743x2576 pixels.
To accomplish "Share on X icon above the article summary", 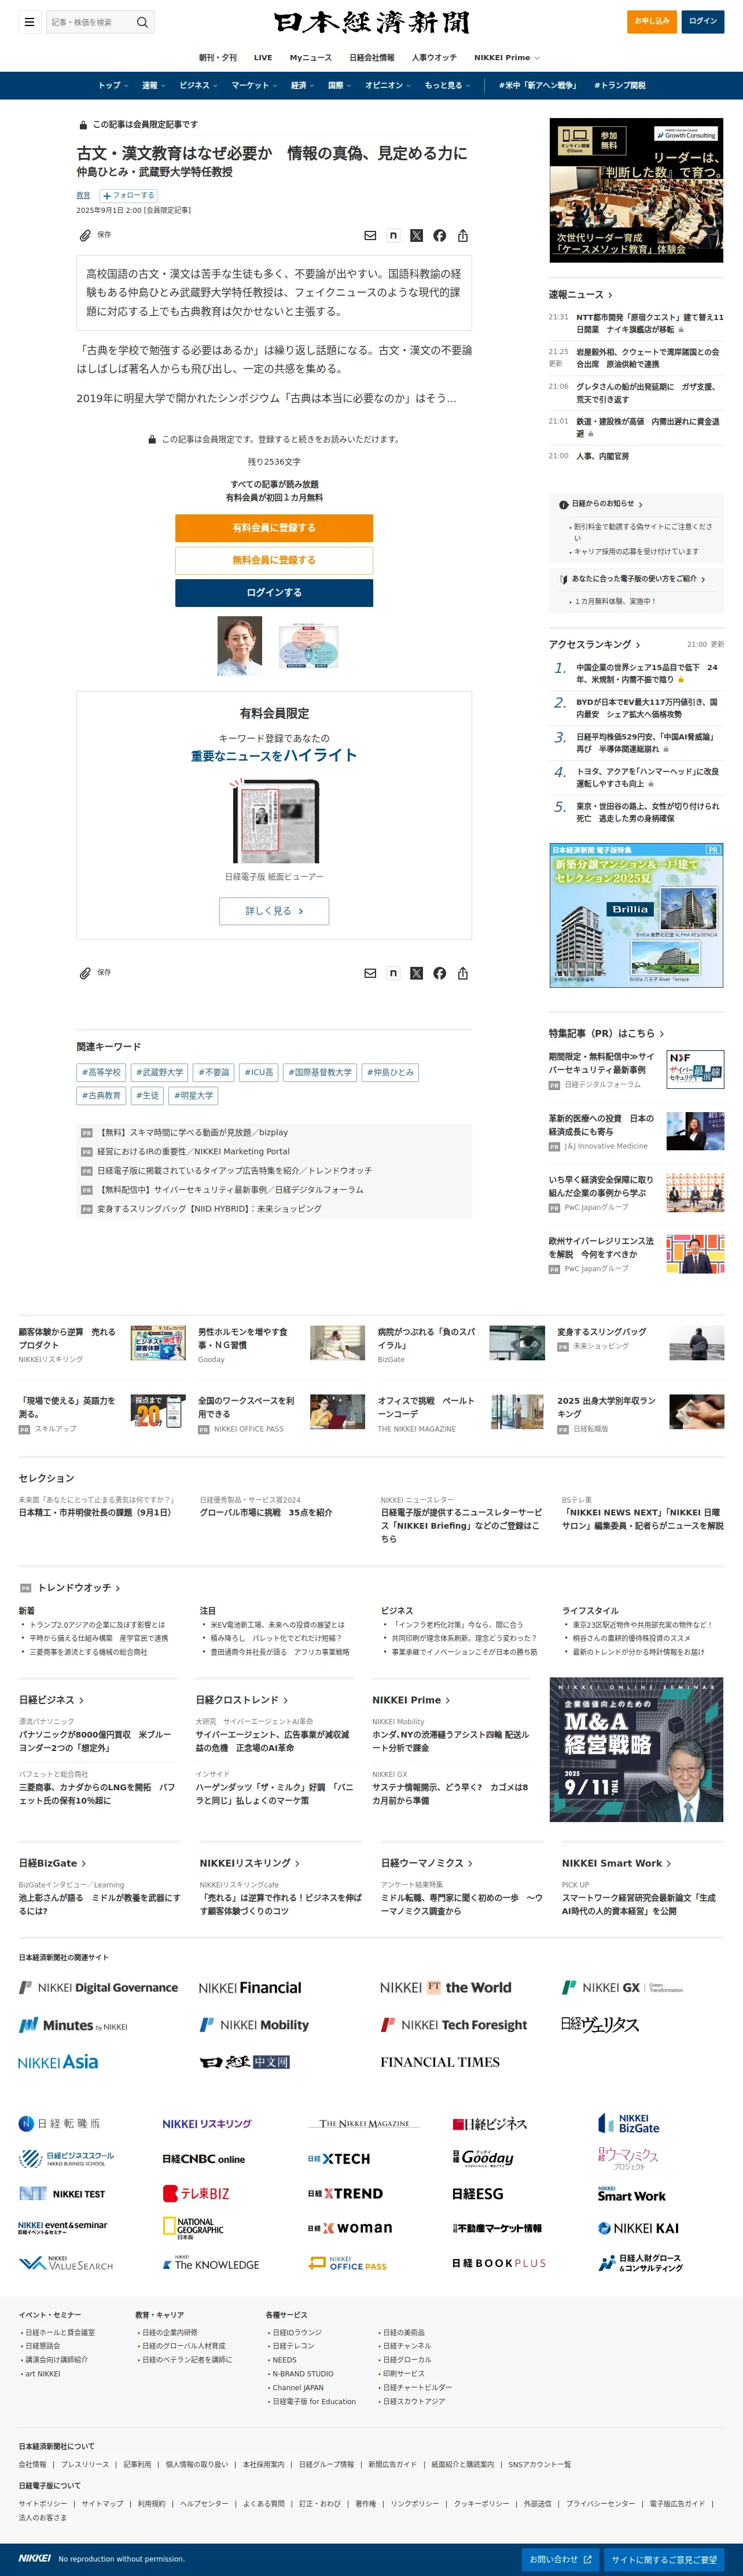I will click(x=416, y=236).
